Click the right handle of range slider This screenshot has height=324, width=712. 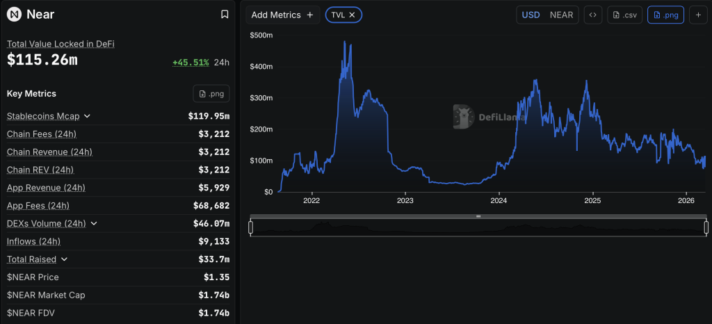(706, 227)
